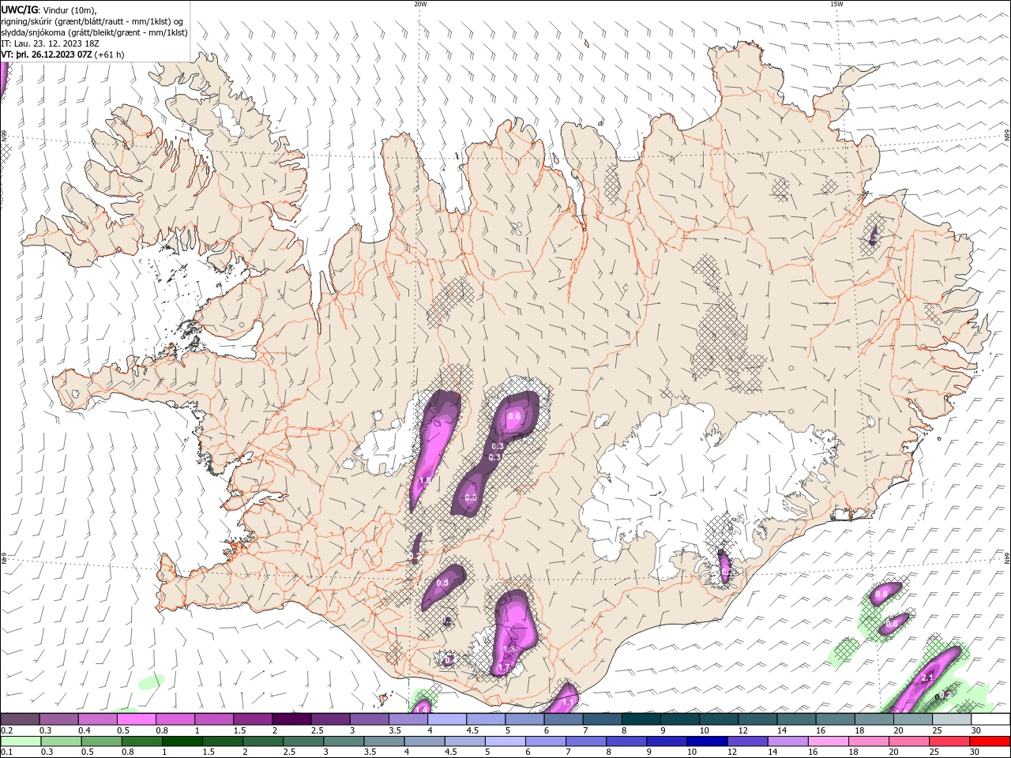This screenshot has height=758, width=1011.
Task: Click the upper legend label '0.2'
Action: point(6,730)
